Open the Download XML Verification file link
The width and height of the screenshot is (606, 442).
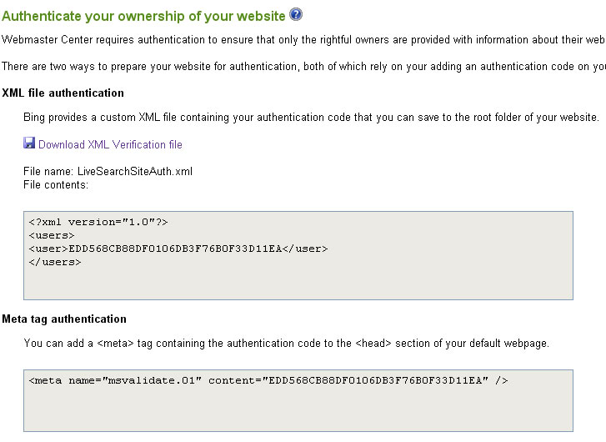click(110, 144)
